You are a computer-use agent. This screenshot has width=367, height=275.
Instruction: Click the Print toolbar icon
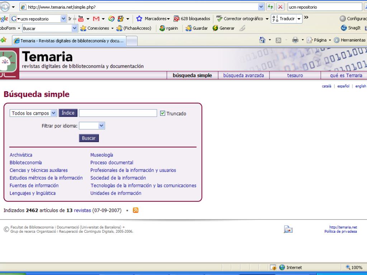click(295, 40)
